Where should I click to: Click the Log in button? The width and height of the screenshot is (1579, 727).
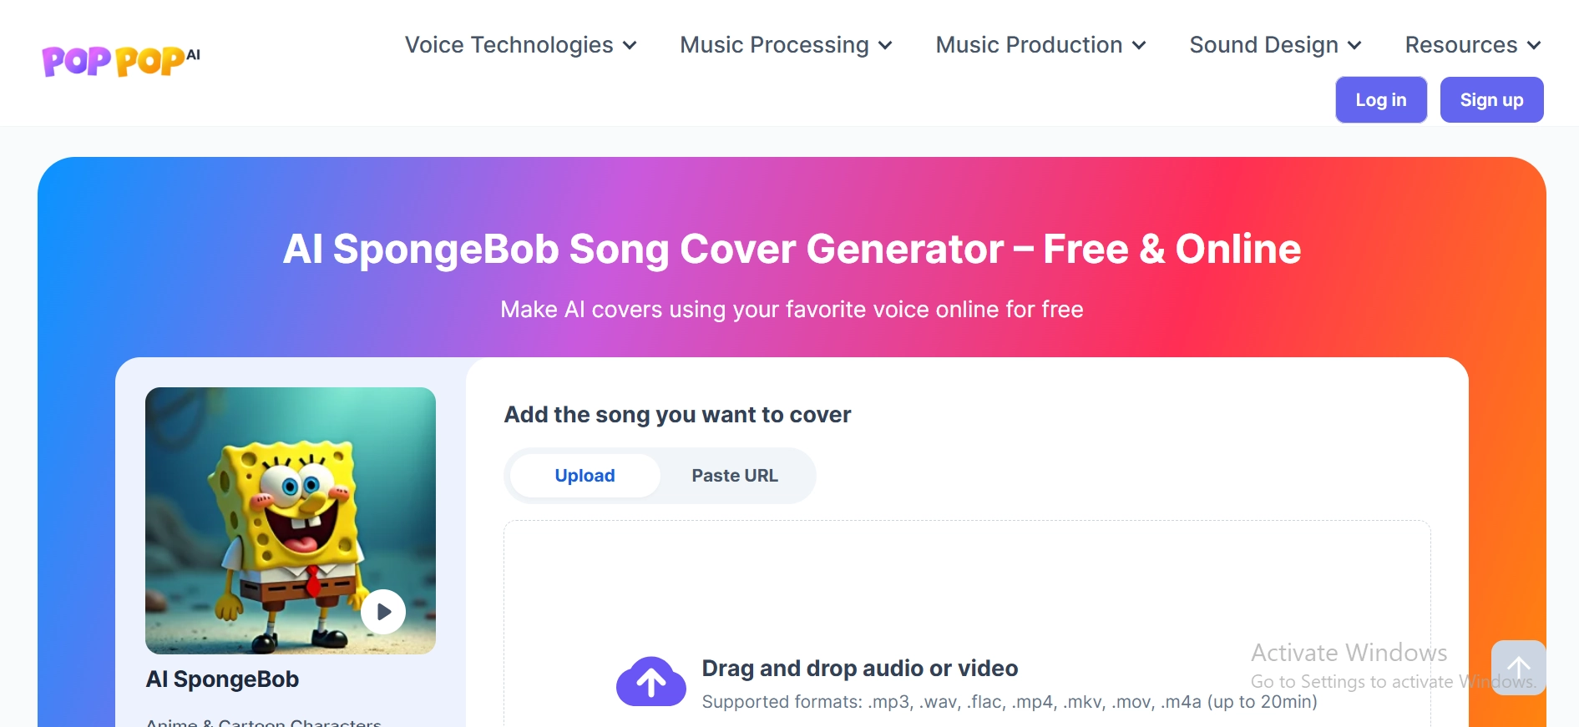pyautogui.click(x=1381, y=99)
